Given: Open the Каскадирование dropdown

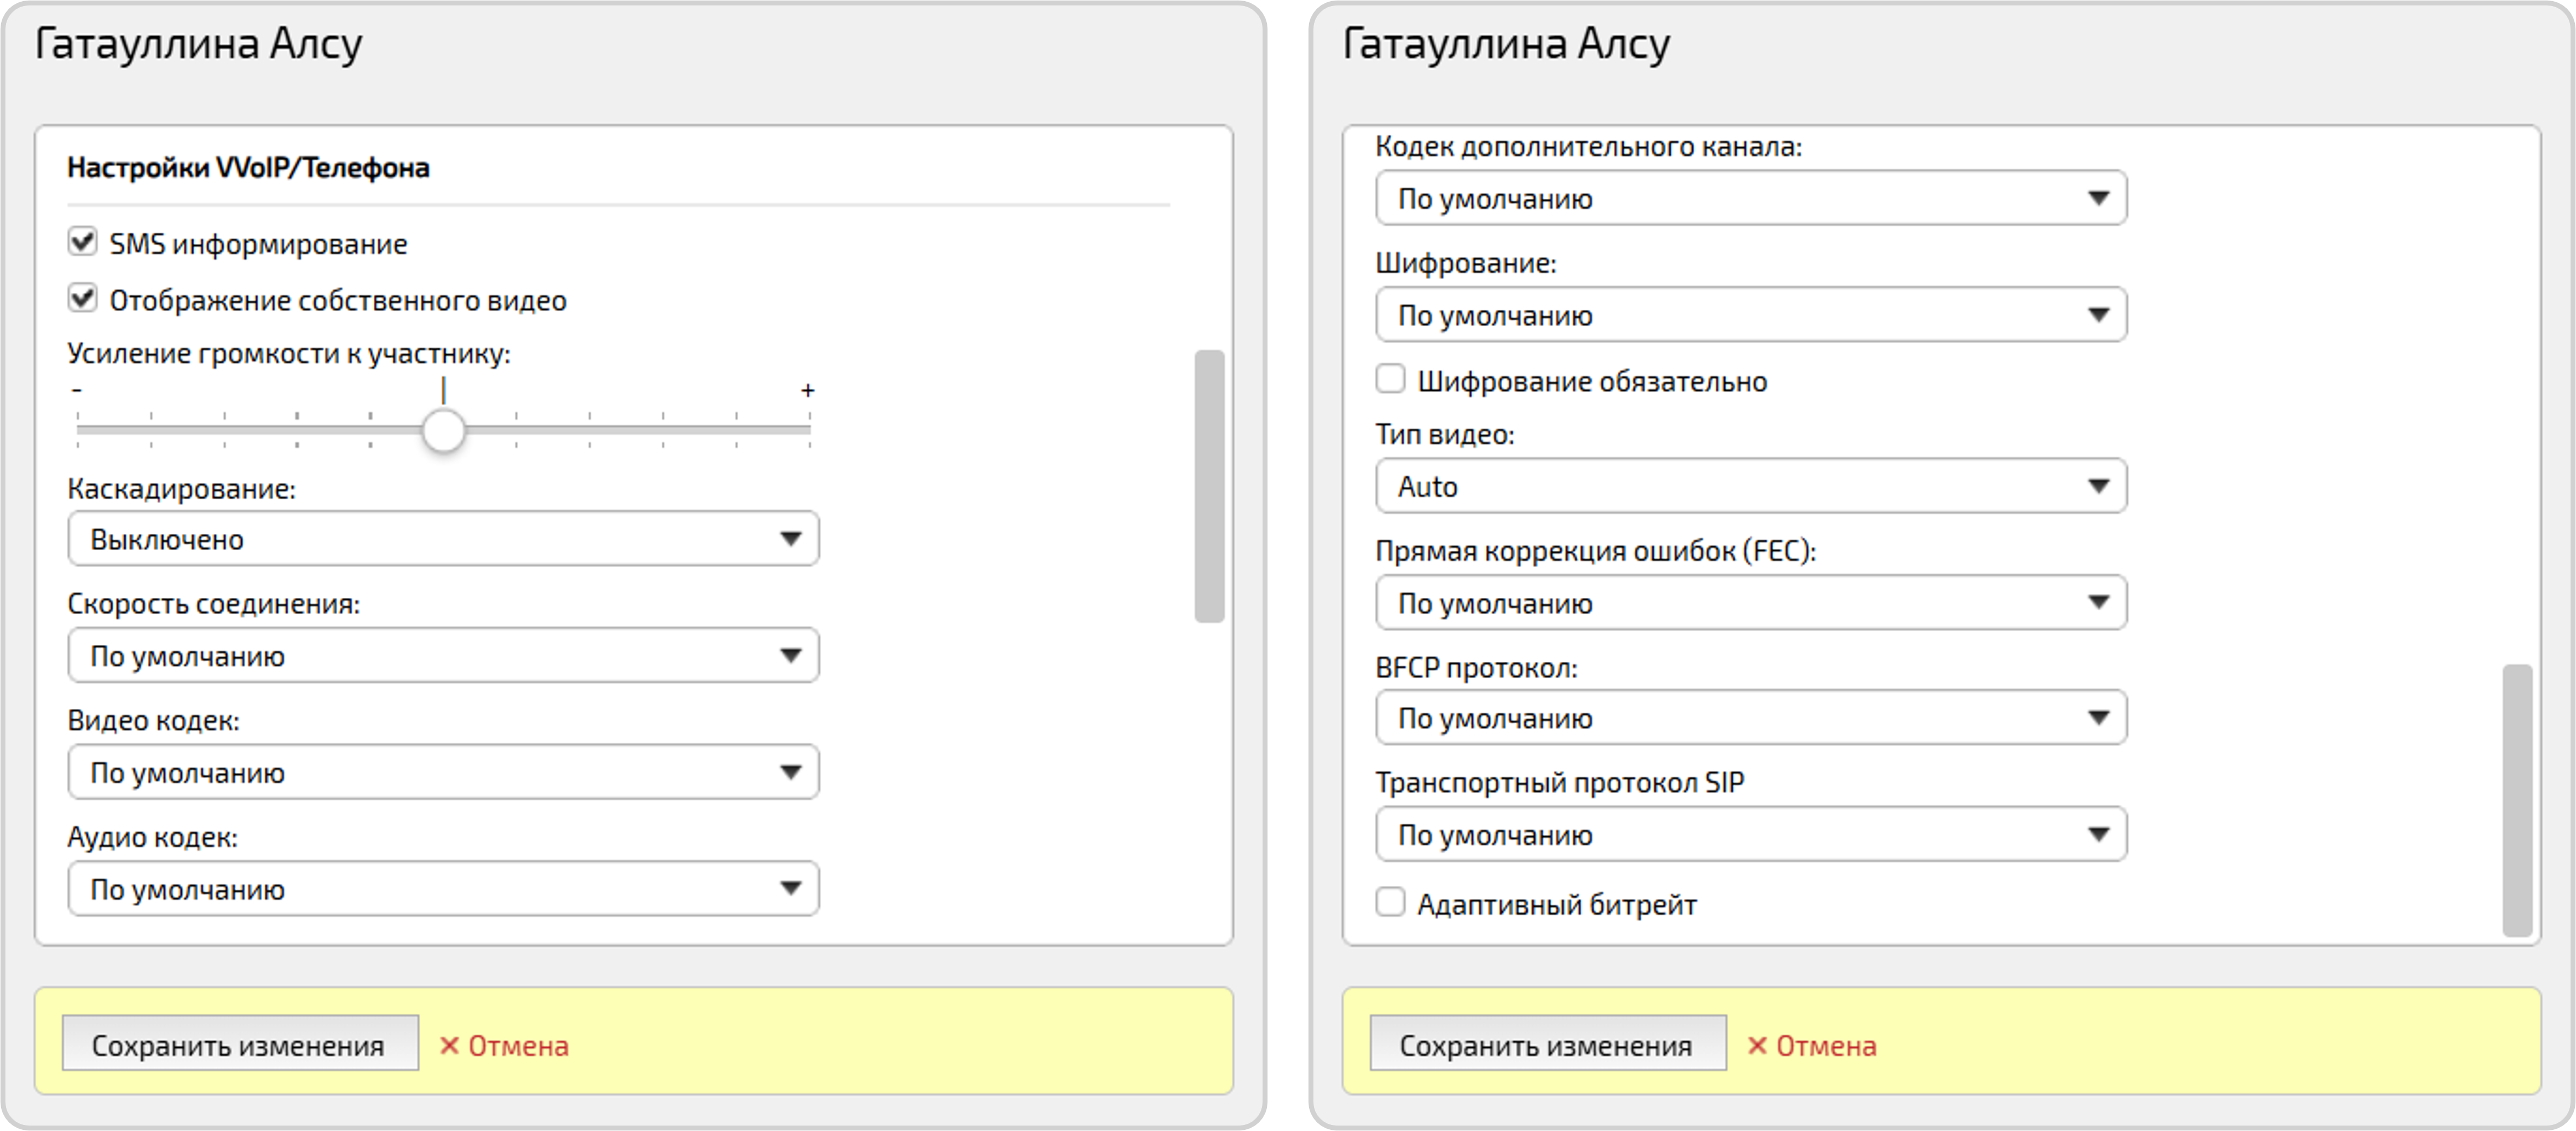Looking at the screenshot, I should (443, 538).
